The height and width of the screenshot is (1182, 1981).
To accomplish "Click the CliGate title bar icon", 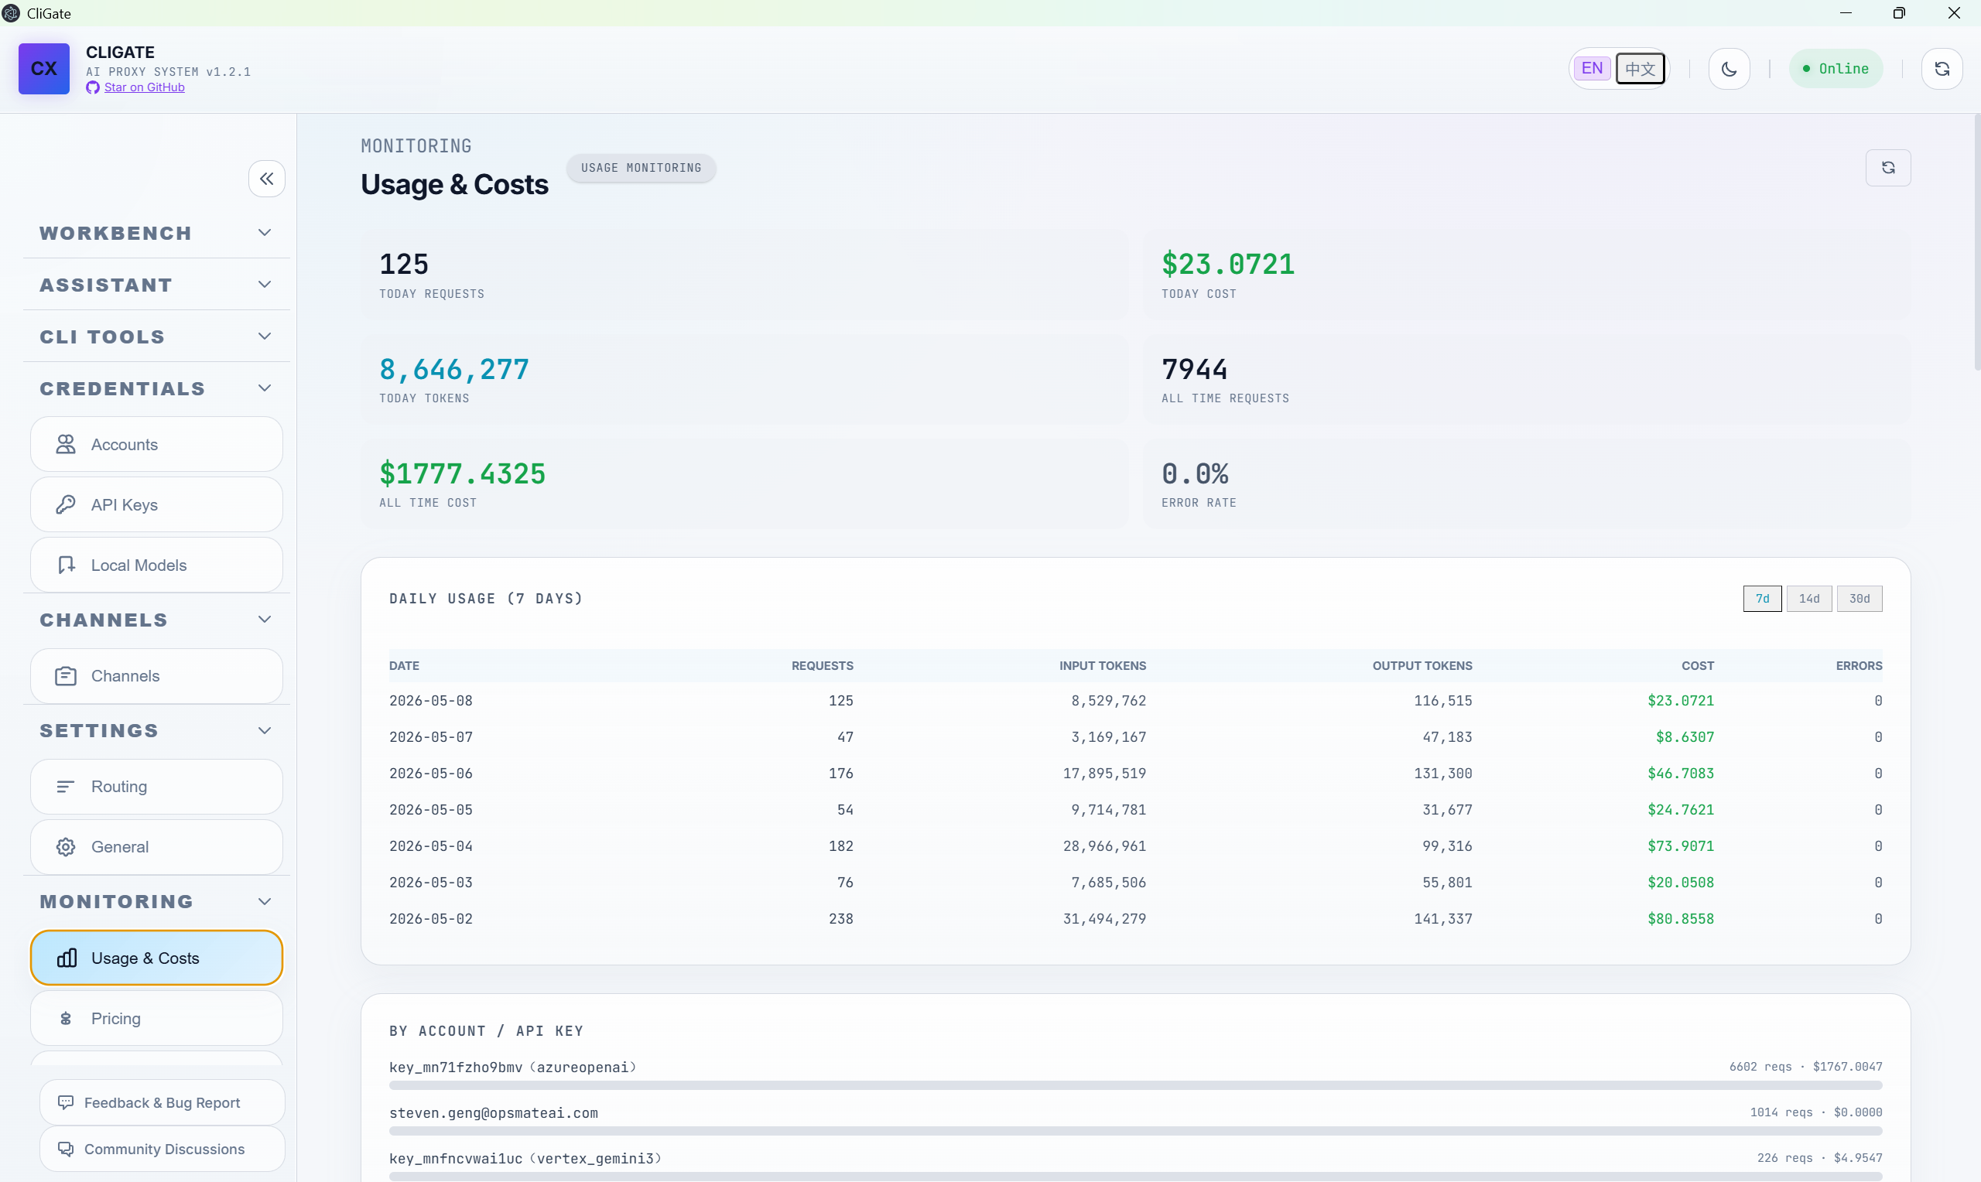I will [11, 14].
